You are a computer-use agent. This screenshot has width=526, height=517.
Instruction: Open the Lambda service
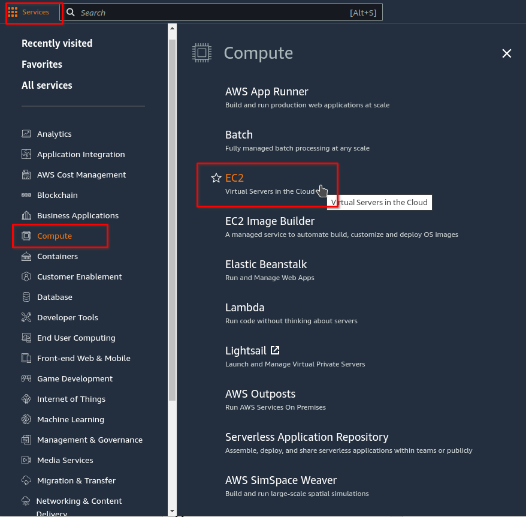(244, 307)
